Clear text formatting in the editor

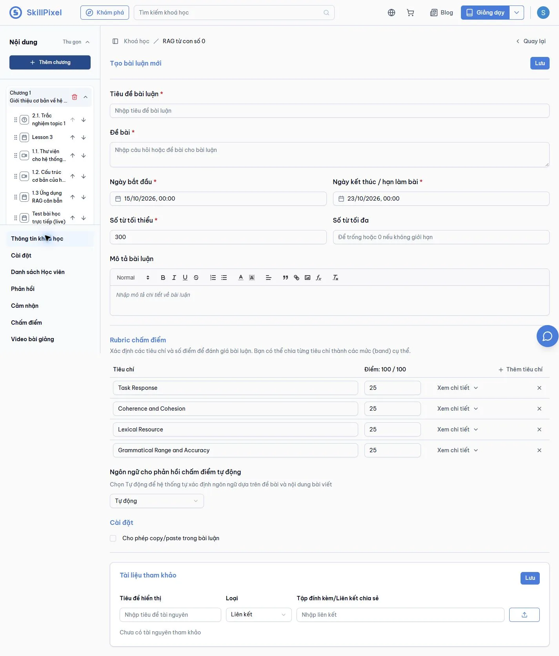pos(335,278)
